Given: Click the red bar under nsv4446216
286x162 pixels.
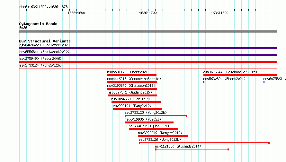Looking at the screenshot, I should coord(132,82).
